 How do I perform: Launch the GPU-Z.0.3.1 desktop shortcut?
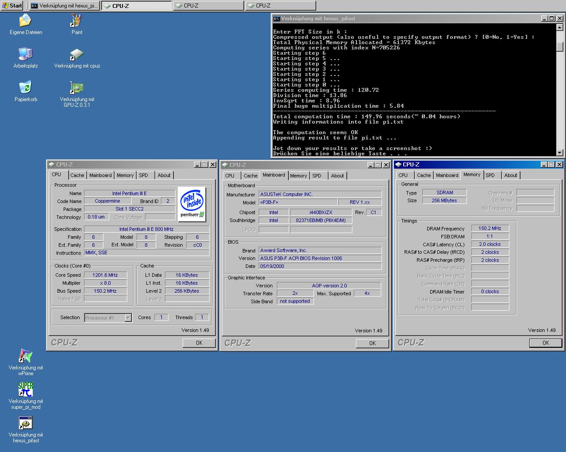click(76, 87)
